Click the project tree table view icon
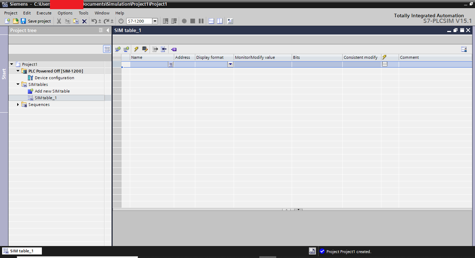475x258 pixels. pyautogui.click(x=107, y=49)
